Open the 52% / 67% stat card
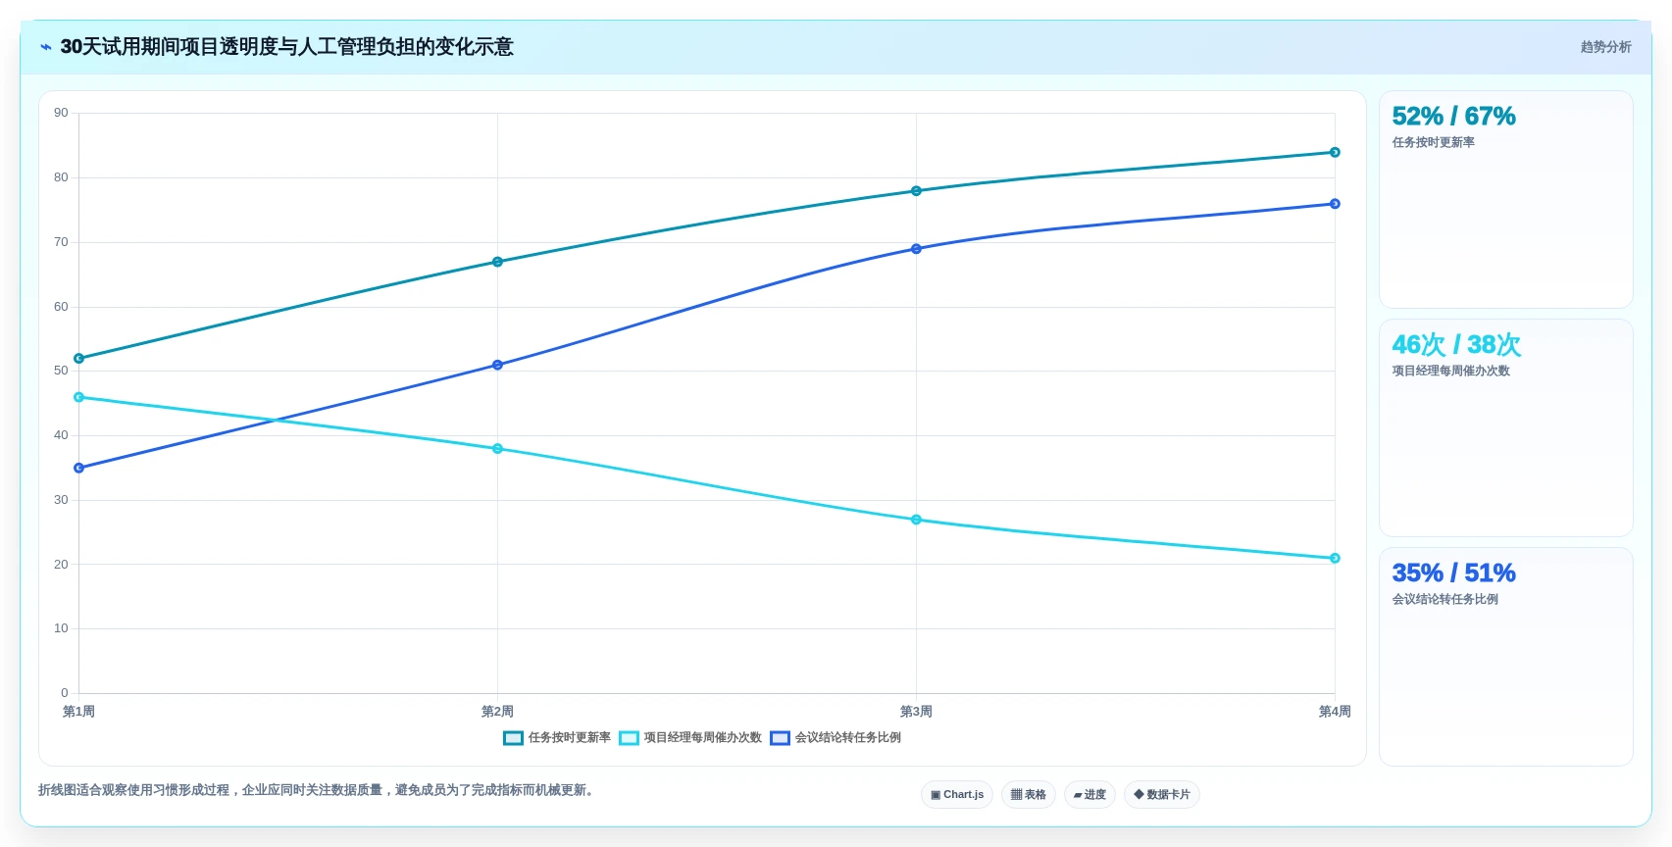Screen dimensions: 1672x847 (x=1506, y=200)
